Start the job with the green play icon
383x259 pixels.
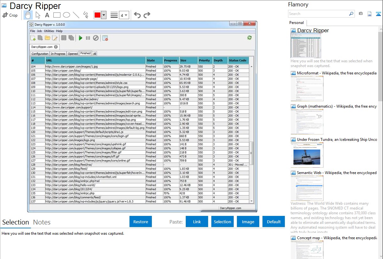[81, 38]
